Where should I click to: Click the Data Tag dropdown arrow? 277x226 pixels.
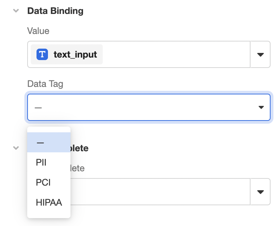tap(261, 107)
